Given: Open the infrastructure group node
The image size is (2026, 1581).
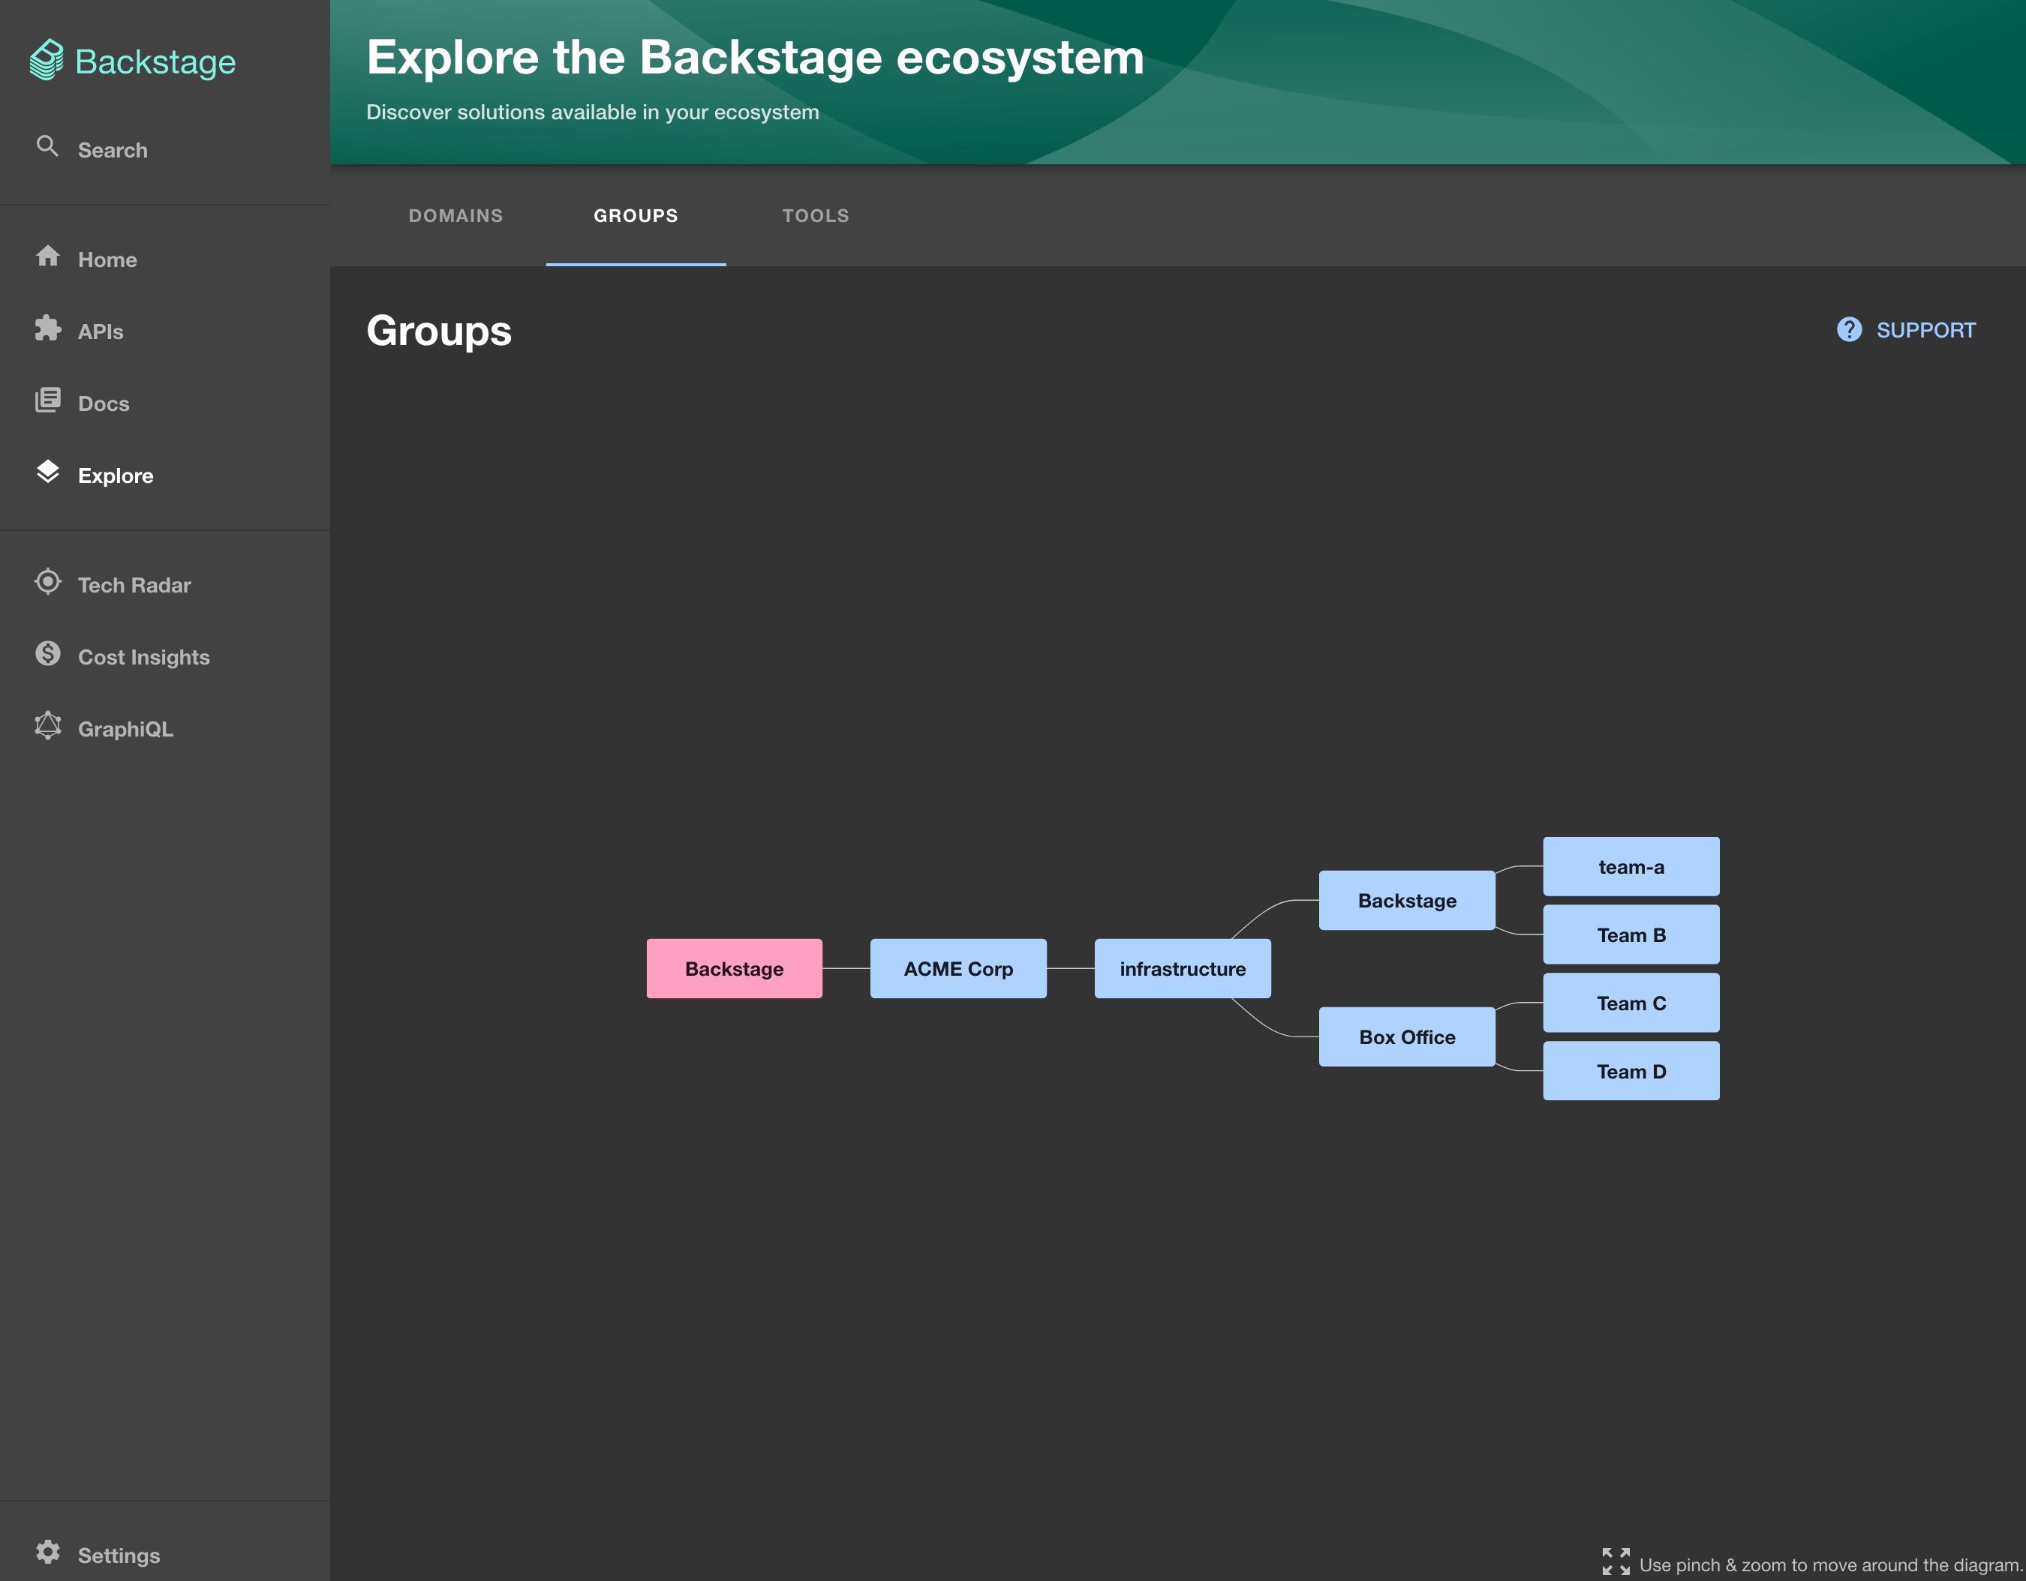Looking at the screenshot, I should tap(1183, 968).
